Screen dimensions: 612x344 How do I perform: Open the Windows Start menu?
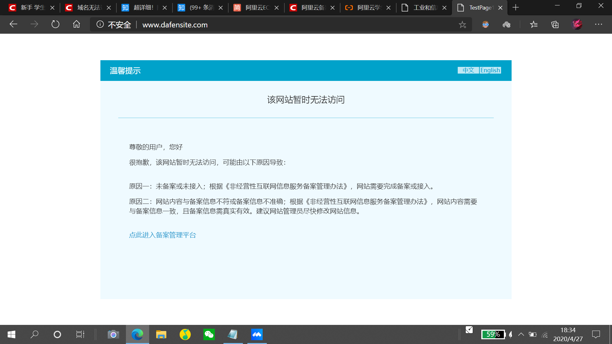[x=11, y=334]
